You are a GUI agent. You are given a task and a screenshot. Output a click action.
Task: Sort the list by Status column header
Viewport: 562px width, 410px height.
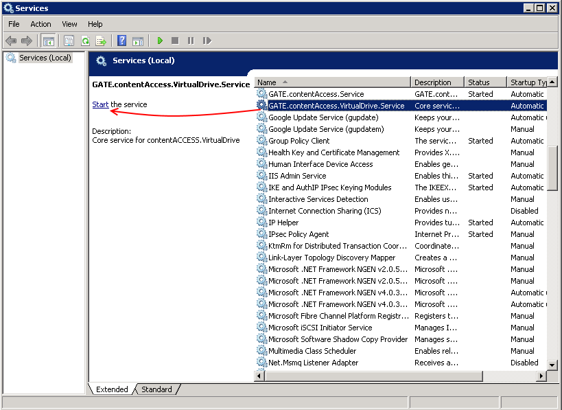484,82
